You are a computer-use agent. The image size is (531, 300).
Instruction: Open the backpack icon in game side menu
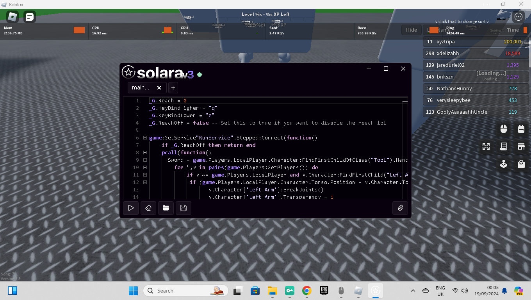point(521,129)
